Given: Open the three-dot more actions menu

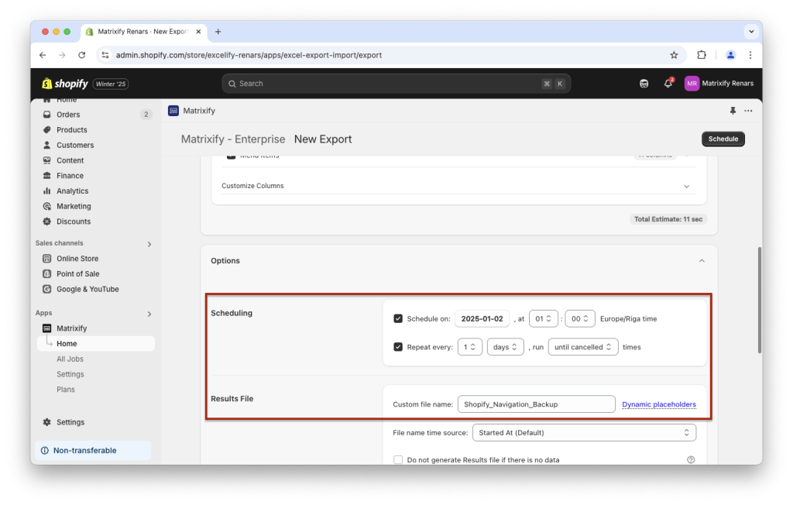Looking at the screenshot, I should (x=747, y=111).
